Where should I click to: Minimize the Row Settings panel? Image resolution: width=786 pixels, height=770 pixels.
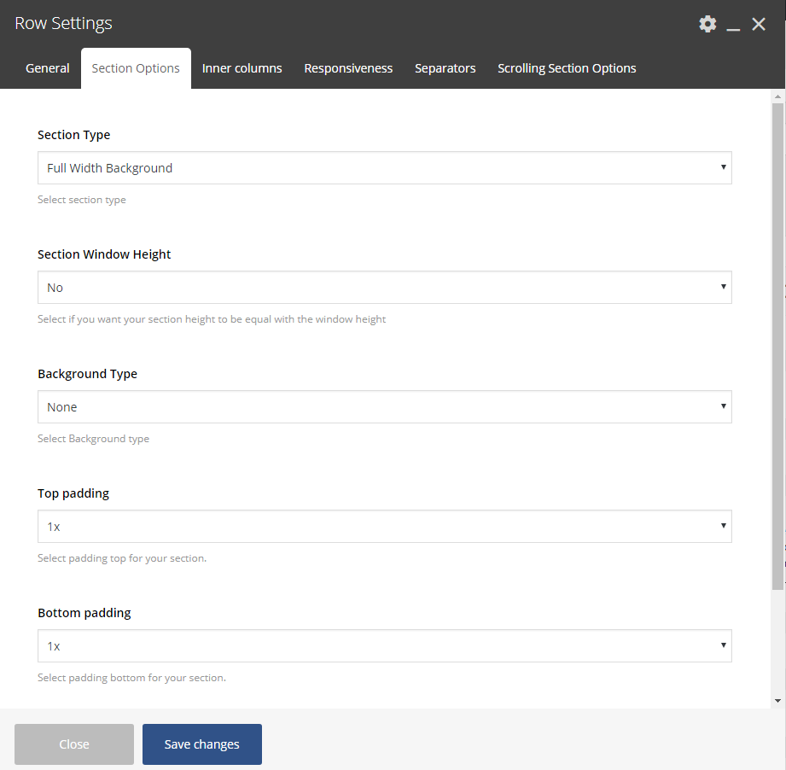pyautogui.click(x=733, y=25)
